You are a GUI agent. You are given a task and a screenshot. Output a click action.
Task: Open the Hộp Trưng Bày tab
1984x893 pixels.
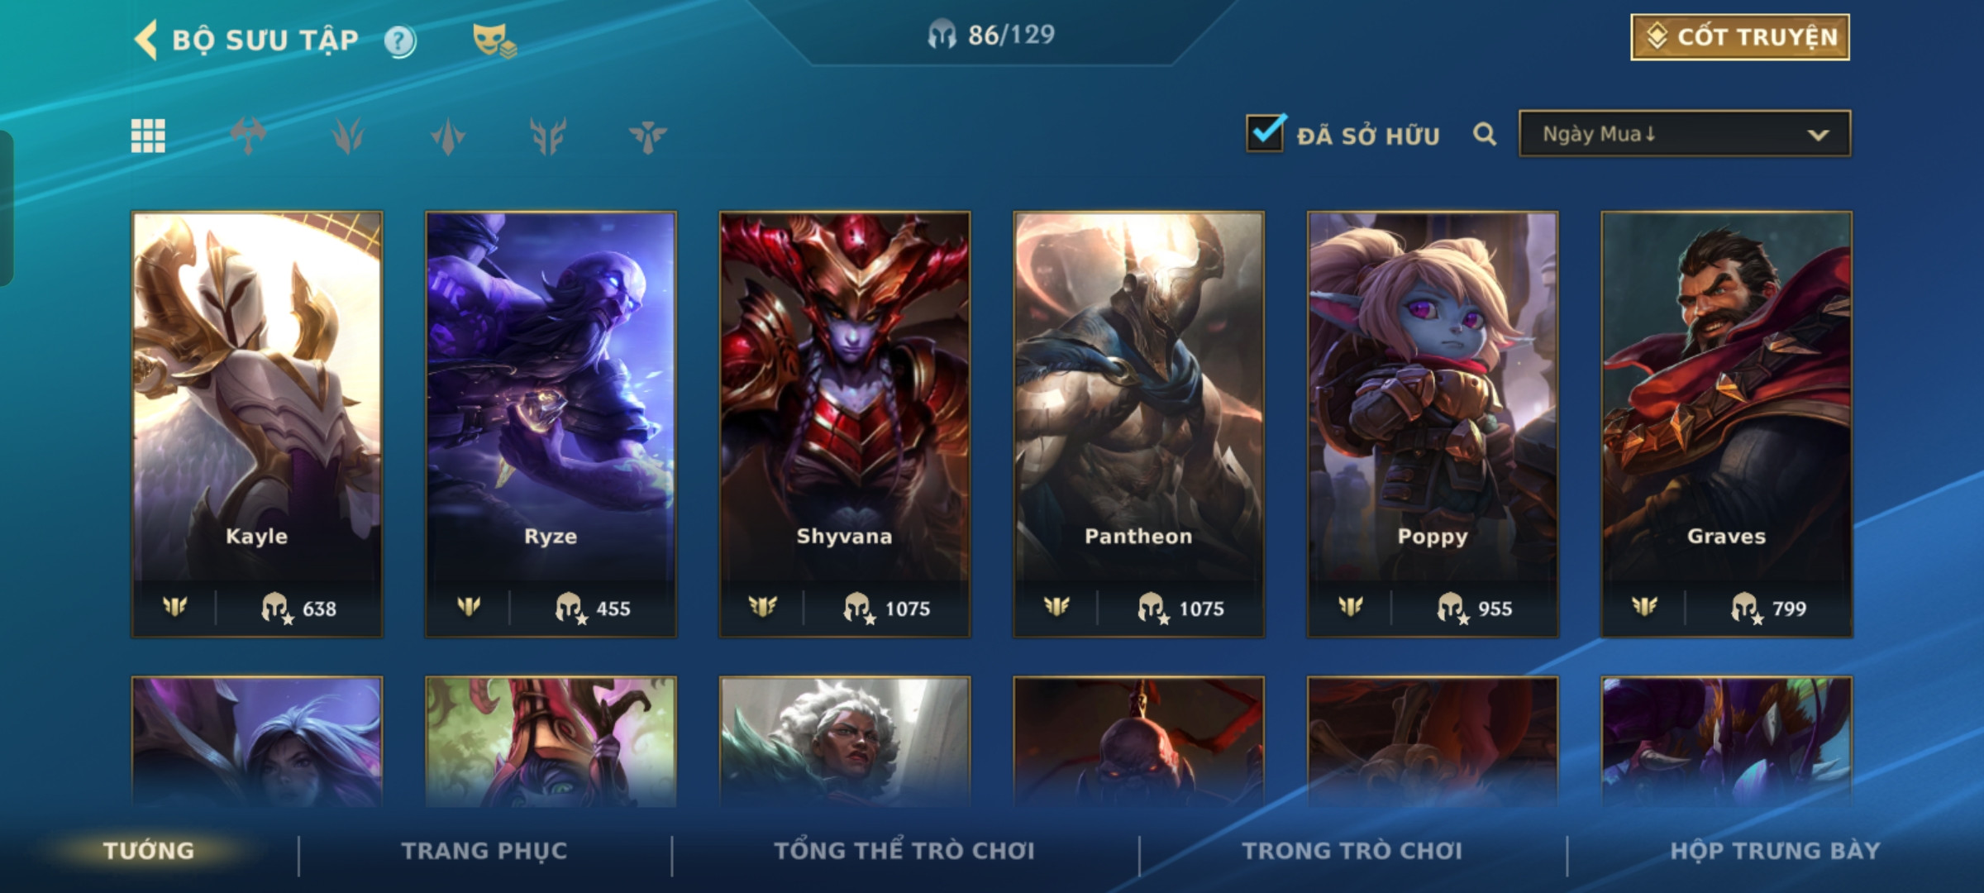click(x=1775, y=851)
